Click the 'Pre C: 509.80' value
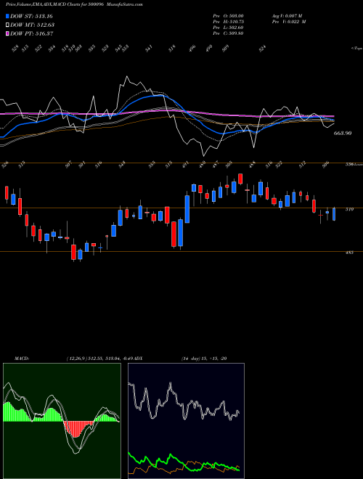363x479 pixels. [228, 33]
